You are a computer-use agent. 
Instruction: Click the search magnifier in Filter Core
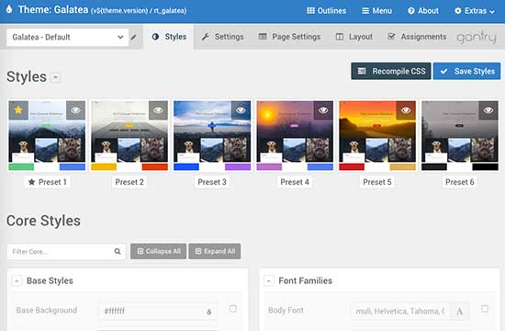(118, 251)
